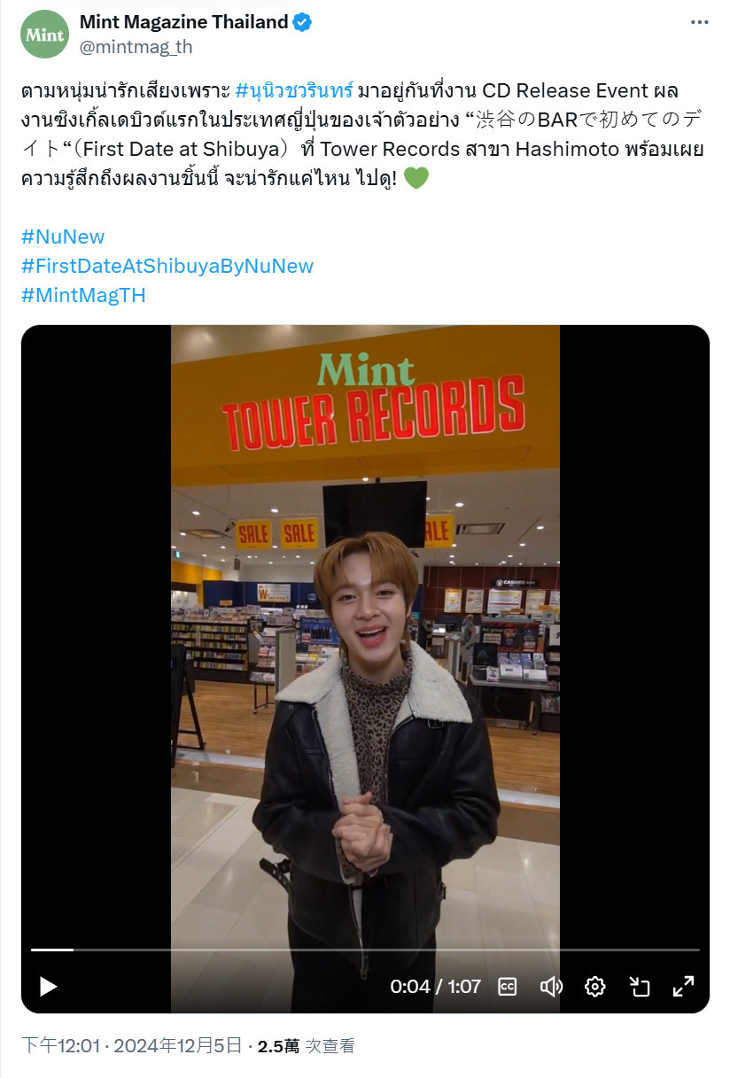Play the video with the play button
The image size is (730, 1078).
tap(49, 986)
